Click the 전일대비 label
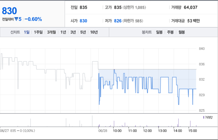The width and height of the screenshot is (218, 140). tap(8, 19)
